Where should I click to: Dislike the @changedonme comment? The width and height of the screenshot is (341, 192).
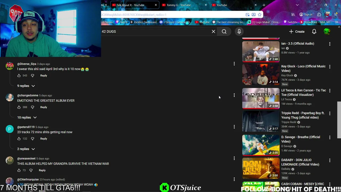(x=33, y=107)
